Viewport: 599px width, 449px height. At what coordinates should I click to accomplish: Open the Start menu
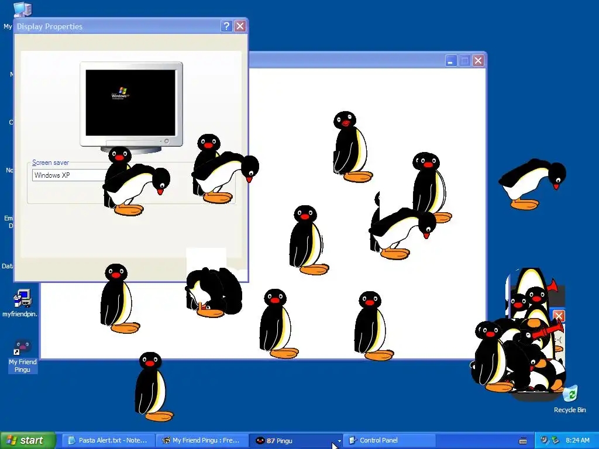pyautogui.click(x=27, y=440)
